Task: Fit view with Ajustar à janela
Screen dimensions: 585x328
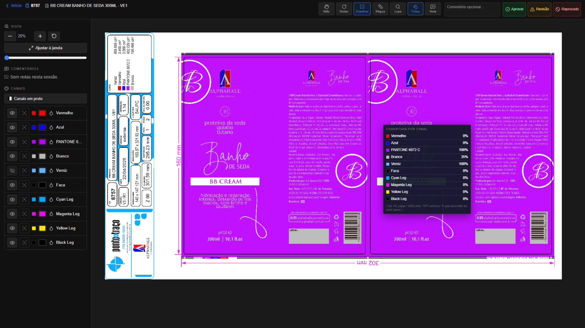Action: coord(46,48)
